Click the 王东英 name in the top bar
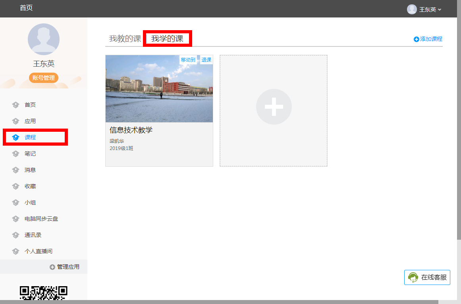461x304 pixels. [428, 10]
